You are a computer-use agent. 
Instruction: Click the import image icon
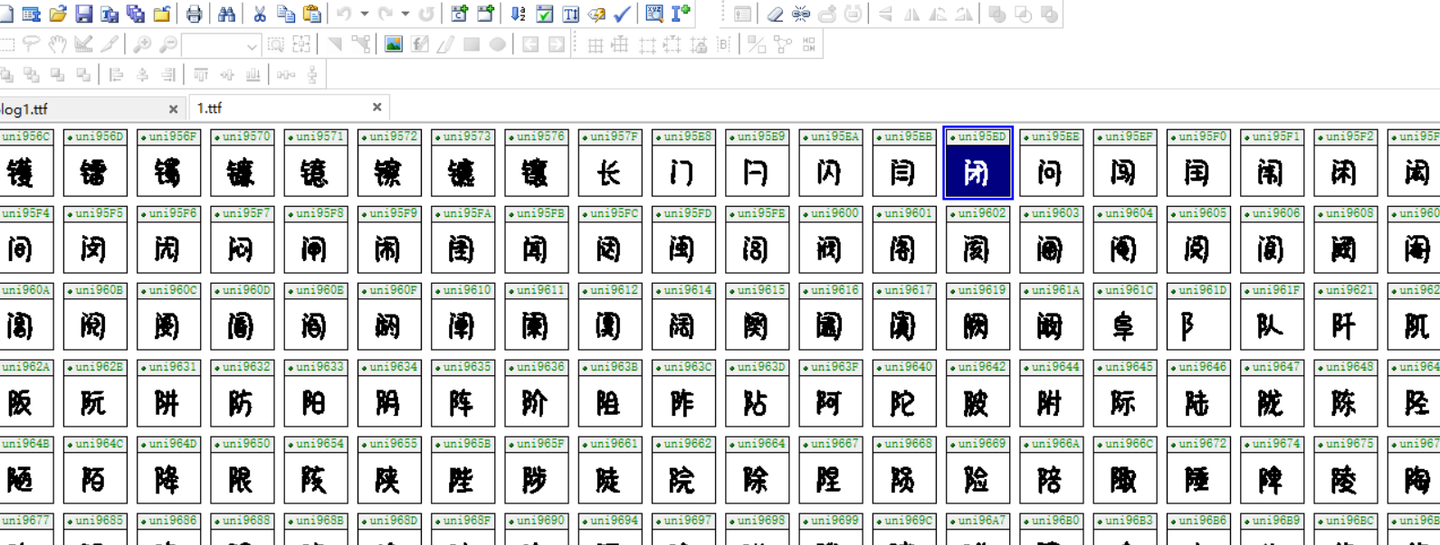coord(394,44)
